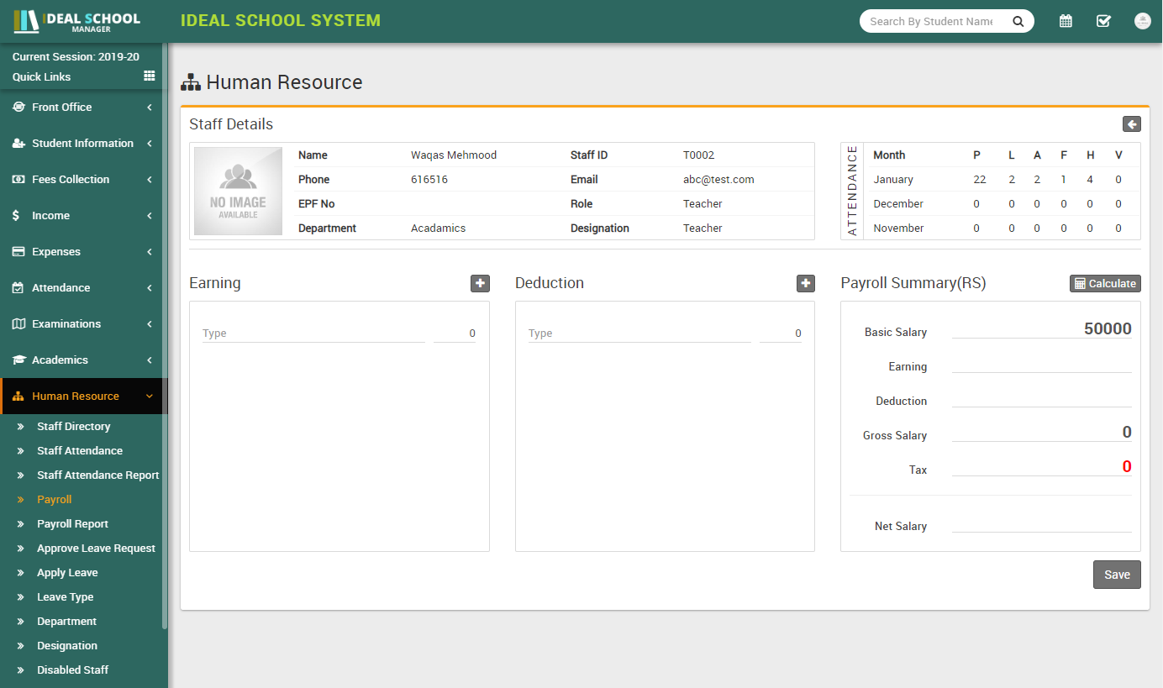Open the task checklist icon in header

[1104, 21]
